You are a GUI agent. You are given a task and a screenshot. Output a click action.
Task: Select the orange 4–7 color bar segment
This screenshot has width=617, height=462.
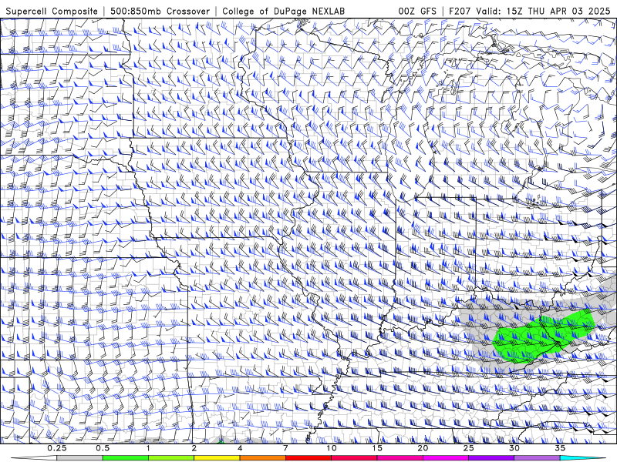click(262, 458)
